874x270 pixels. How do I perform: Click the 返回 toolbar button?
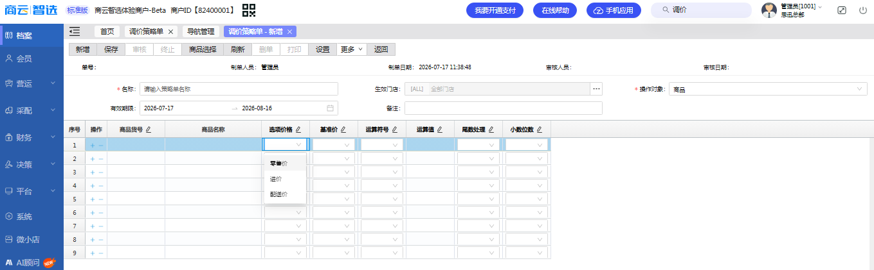[x=381, y=49]
